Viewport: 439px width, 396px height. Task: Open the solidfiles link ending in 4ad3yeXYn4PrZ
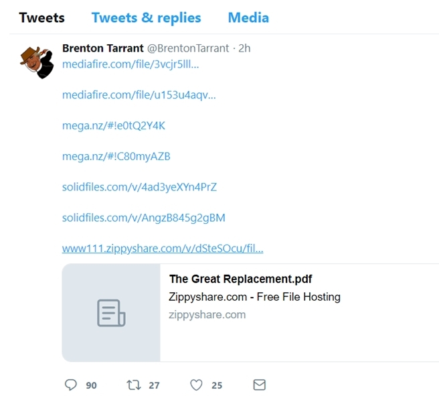coord(139,187)
